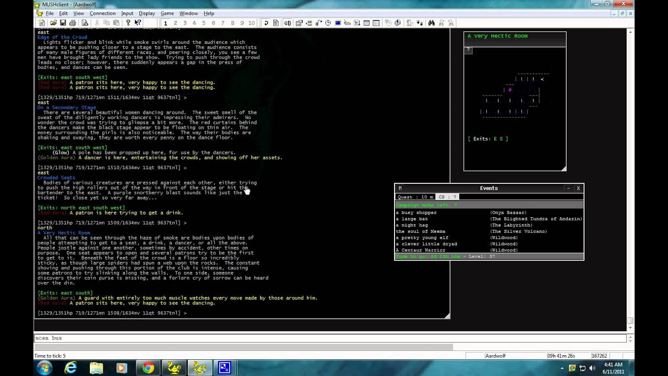This screenshot has width=668, height=376.
Task: Select the Quest tab in Events window
Action: pyautogui.click(x=415, y=197)
